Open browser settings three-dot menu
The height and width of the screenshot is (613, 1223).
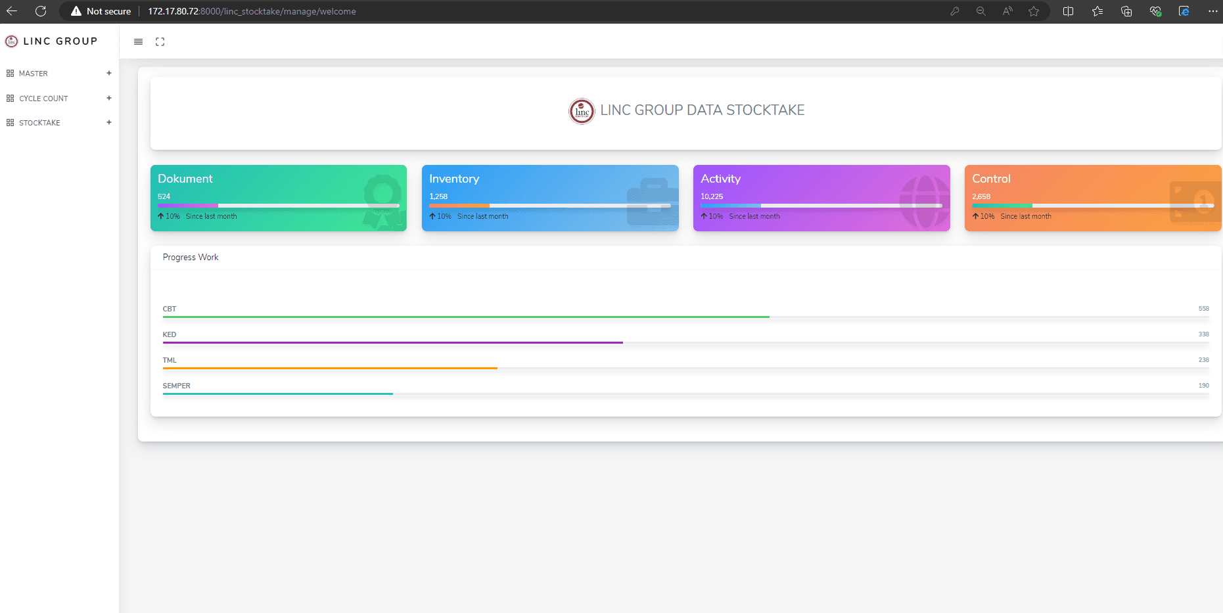[x=1212, y=11]
